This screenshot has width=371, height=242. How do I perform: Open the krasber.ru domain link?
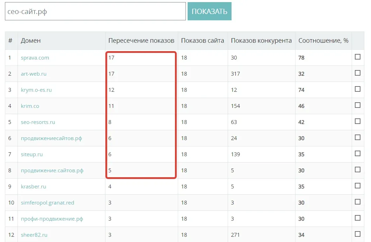tap(33, 187)
